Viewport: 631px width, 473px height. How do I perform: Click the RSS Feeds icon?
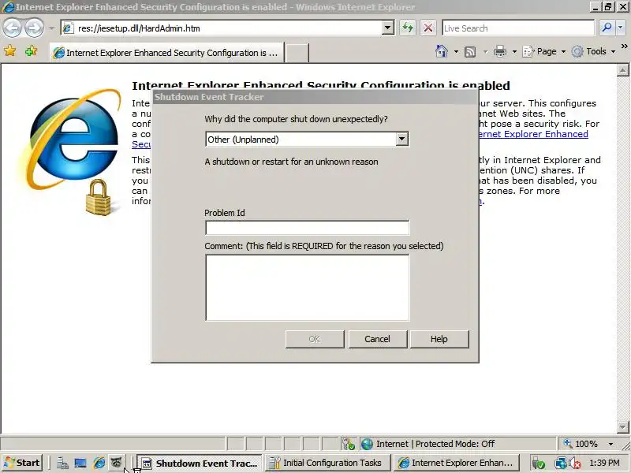click(x=469, y=51)
